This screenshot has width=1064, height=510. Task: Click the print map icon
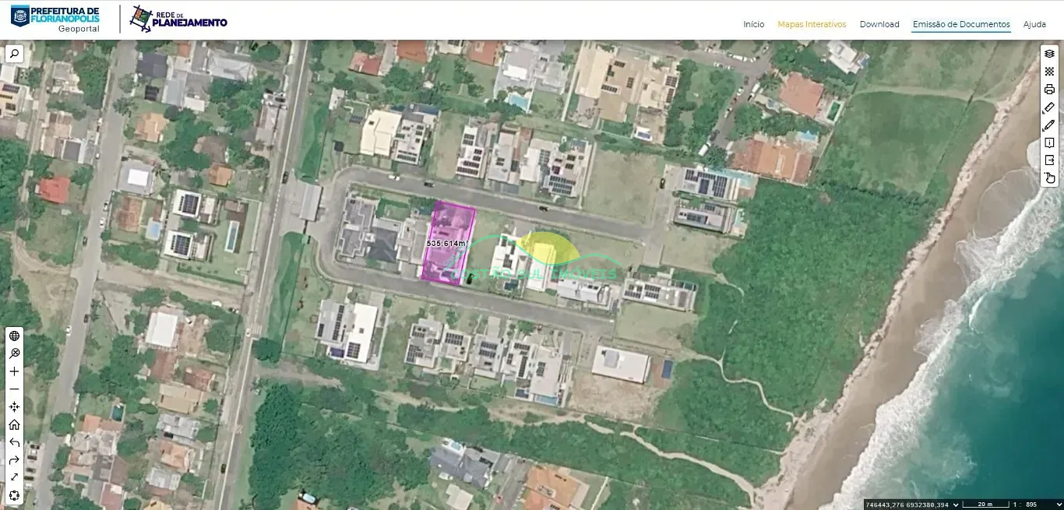pyautogui.click(x=1049, y=89)
